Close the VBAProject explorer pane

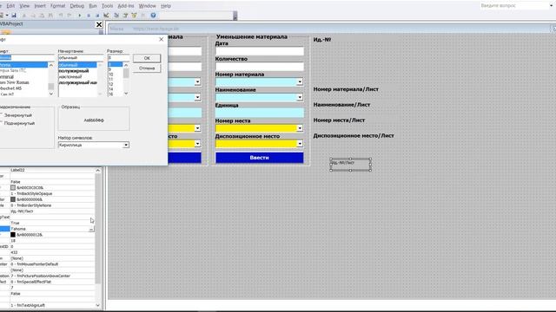click(x=99, y=24)
